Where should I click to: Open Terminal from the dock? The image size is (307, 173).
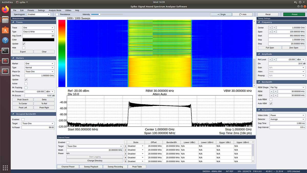pos(5,50)
